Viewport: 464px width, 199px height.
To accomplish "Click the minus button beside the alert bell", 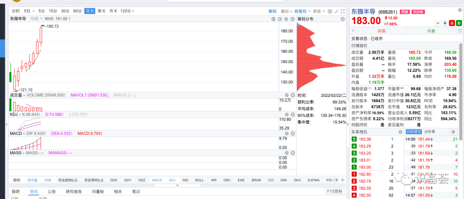I will (x=438, y=23).
